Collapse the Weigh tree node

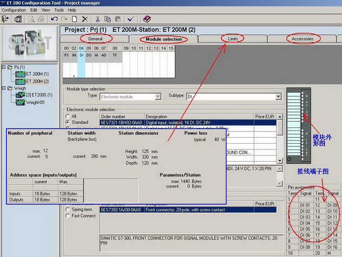4,88
